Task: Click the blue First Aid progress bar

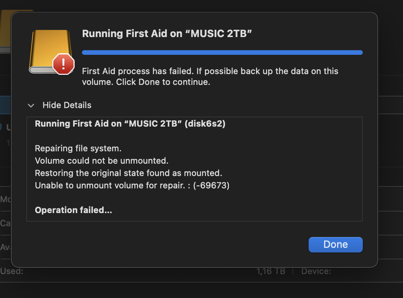Action: click(x=222, y=52)
